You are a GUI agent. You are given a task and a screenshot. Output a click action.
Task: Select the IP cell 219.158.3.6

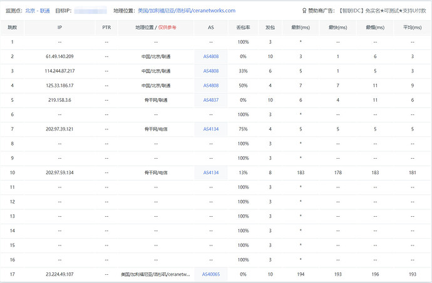(x=59, y=100)
